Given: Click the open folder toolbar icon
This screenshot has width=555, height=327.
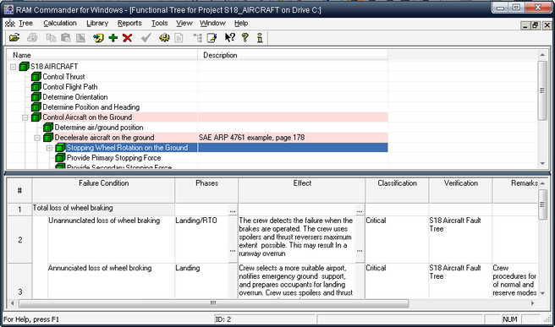Looking at the screenshot, I should tap(14, 37).
